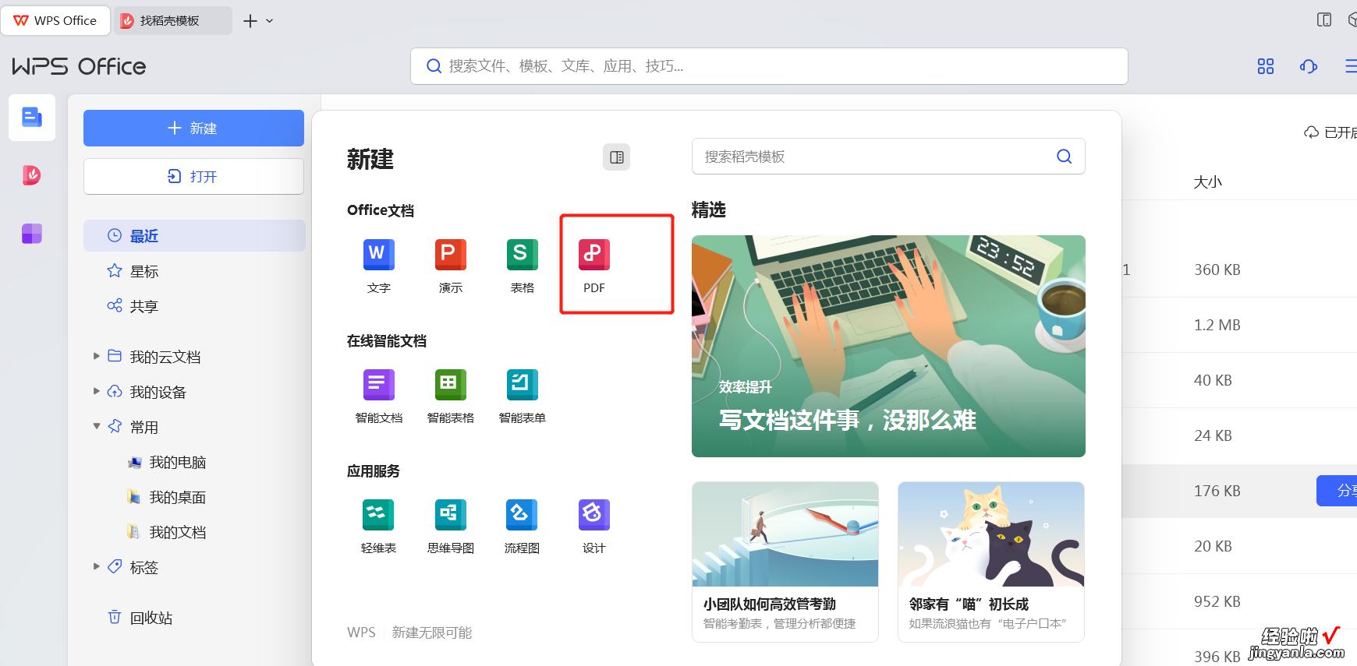The width and height of the screenshot is (1357, 666).
Task: Switch to 找稻壳模板 tab
Action: [x=173, y=20]
